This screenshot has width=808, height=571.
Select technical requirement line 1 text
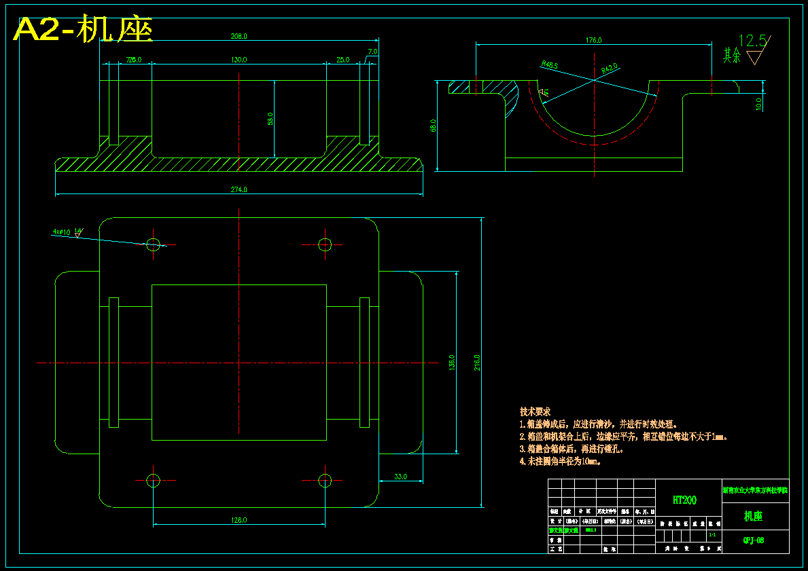tap(598, 424)
